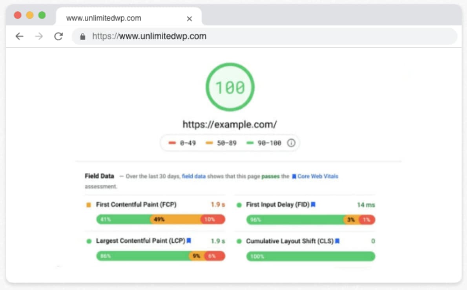Click the browser back arrow

coord(19,36)
